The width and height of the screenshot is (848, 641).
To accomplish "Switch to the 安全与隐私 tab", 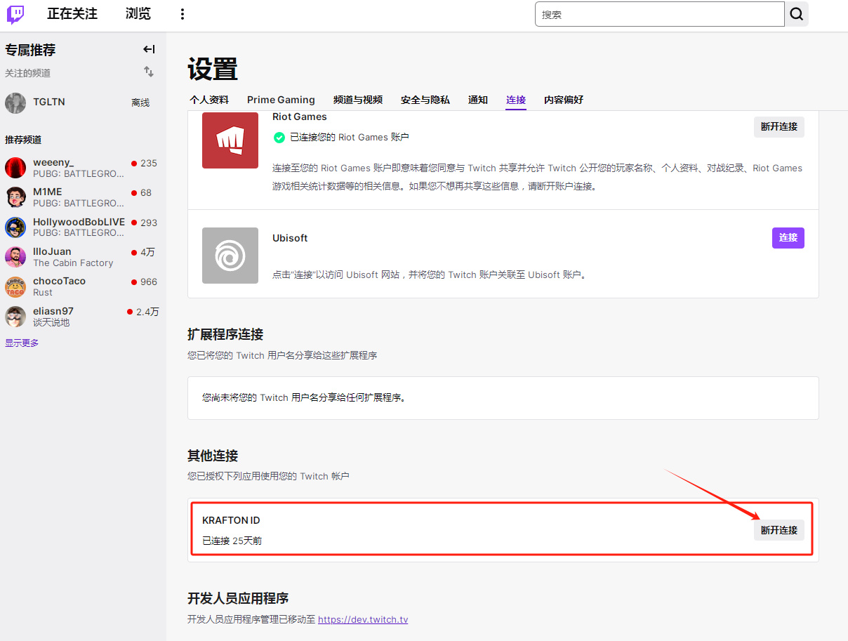I will [425, 100].
